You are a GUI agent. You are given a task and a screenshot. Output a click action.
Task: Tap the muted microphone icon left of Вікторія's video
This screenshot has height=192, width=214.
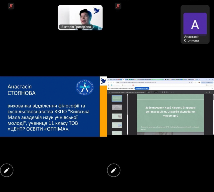pos(11,6)
